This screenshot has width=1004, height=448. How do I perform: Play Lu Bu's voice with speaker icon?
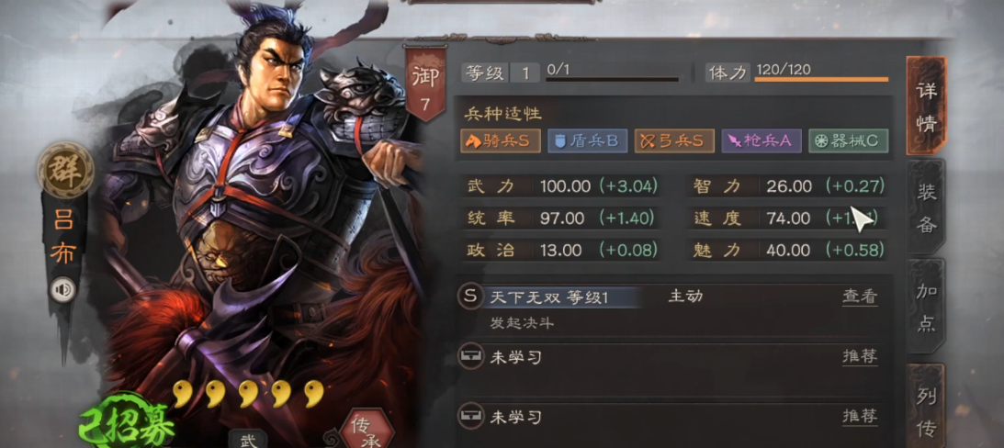62,291
